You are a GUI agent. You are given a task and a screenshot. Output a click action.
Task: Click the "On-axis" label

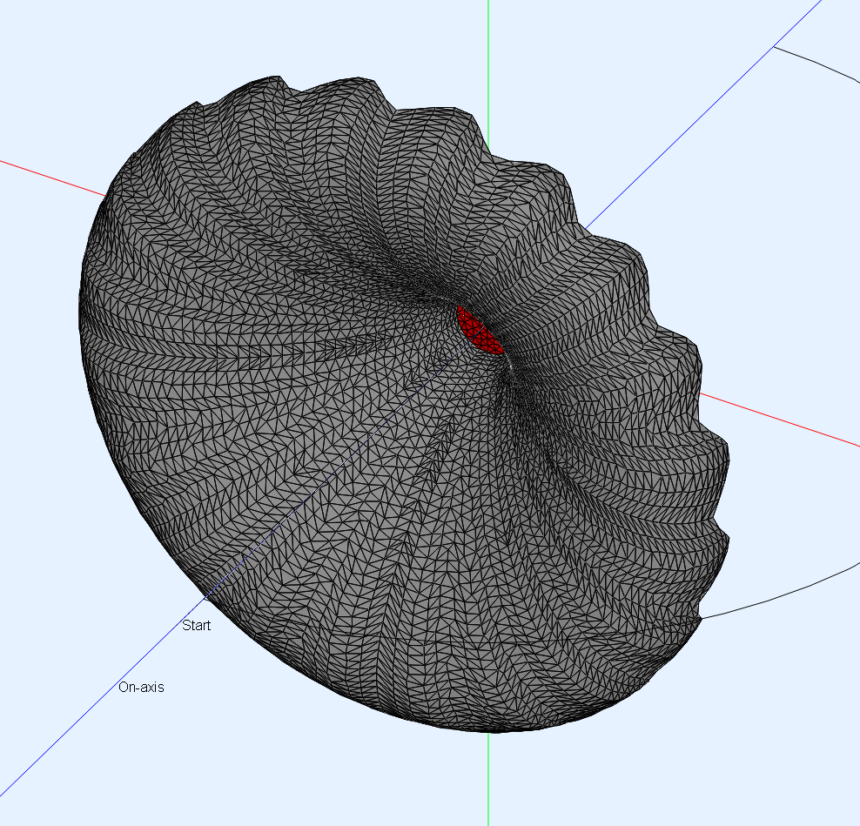point(141,688)
